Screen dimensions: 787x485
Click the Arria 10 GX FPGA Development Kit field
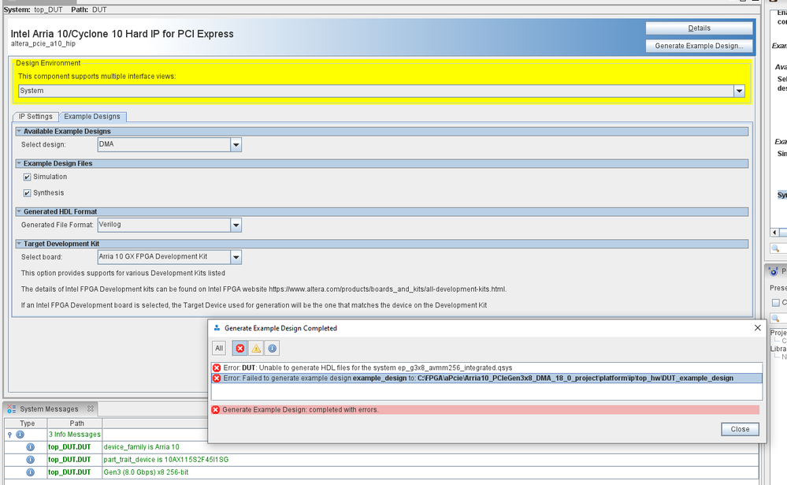[164, 257]
